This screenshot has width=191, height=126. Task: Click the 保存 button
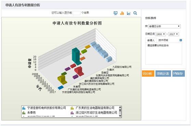coord(178,74)
